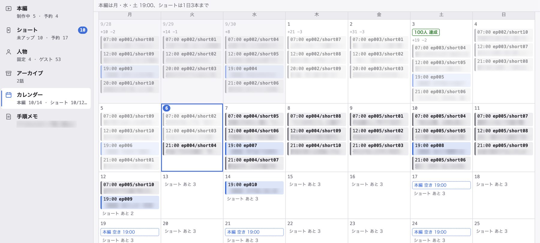Open 07:00 ep005/short04 entry
540x243 pixels.
(x=441, y=119)
